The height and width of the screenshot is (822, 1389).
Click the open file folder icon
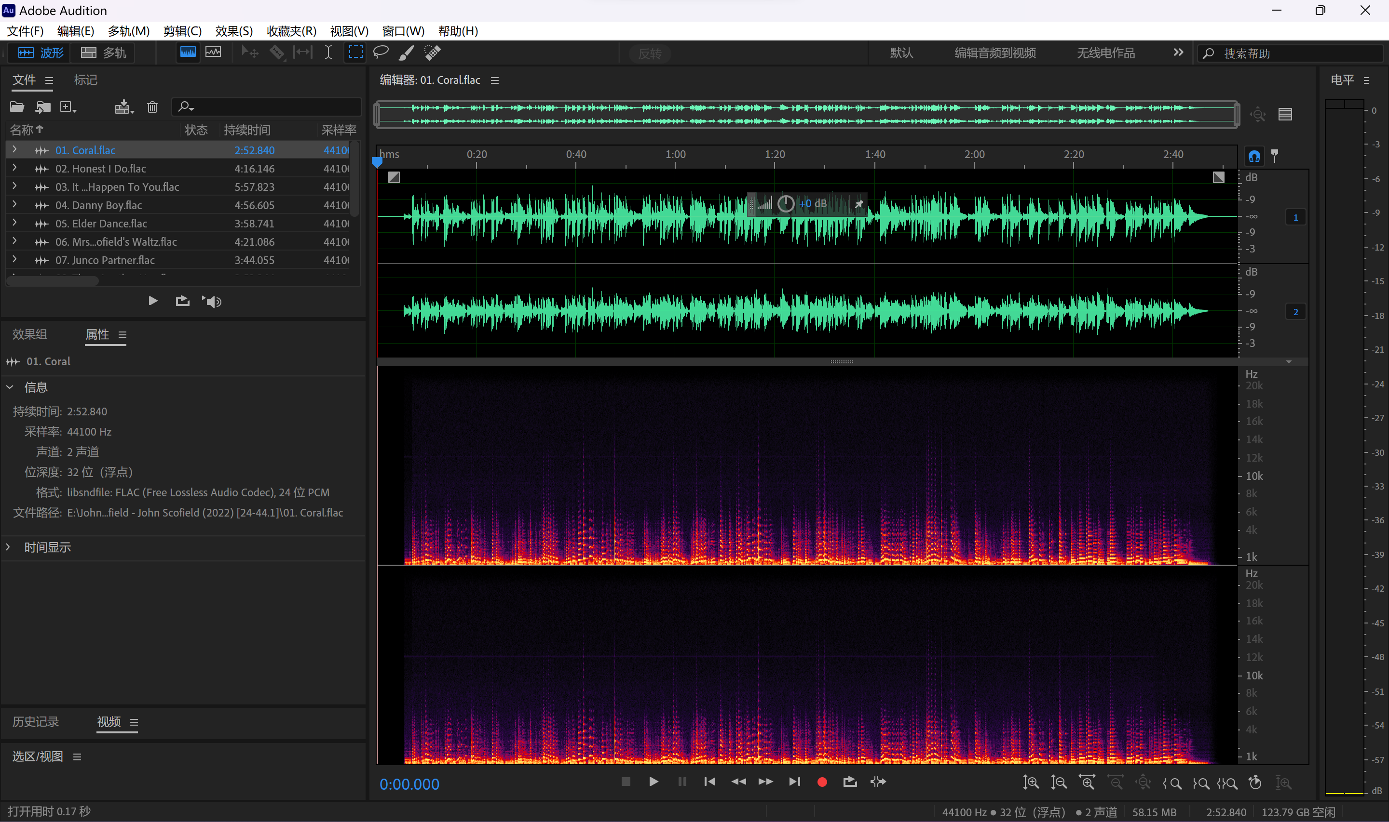click(x=17, y=106)
